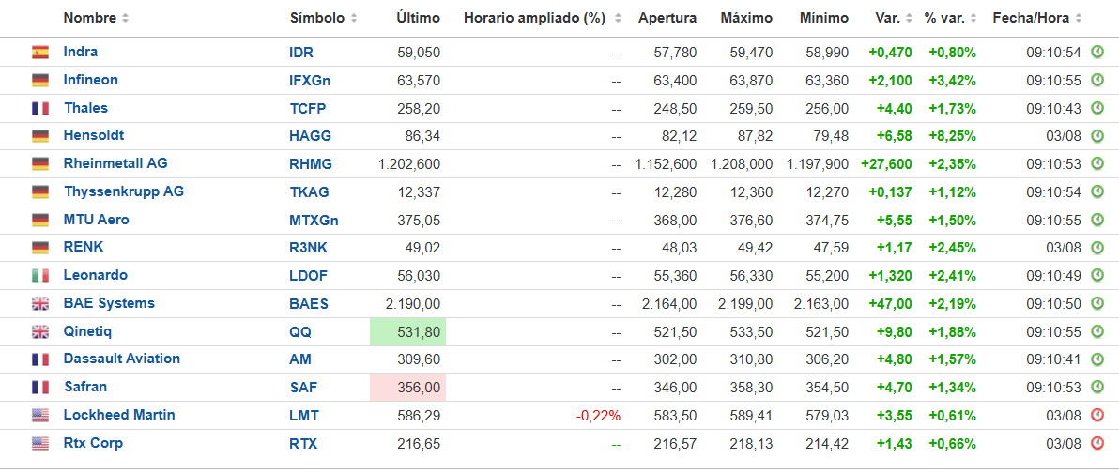Image resolution: width=1119 pixels, height=474 pixels.
Task: Click the Italian flag icon beside Leonardo
Action: [x=40, y=276]
